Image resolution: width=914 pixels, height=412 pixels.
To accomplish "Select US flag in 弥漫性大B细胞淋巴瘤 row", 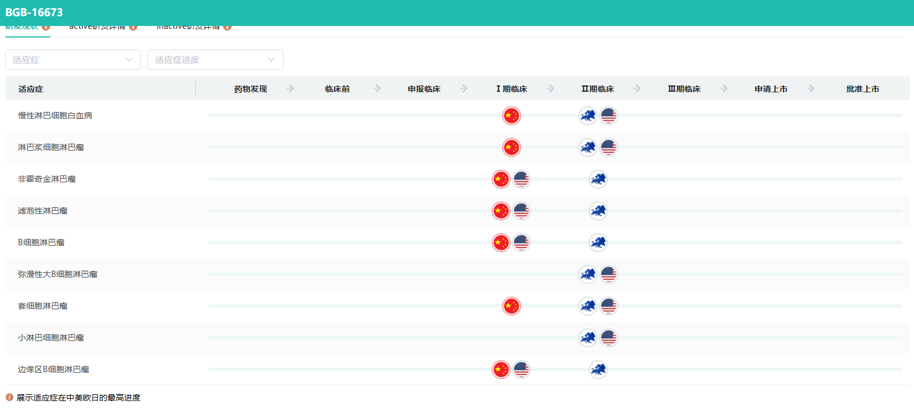I will pyautogui.click(x=608, y=274).
